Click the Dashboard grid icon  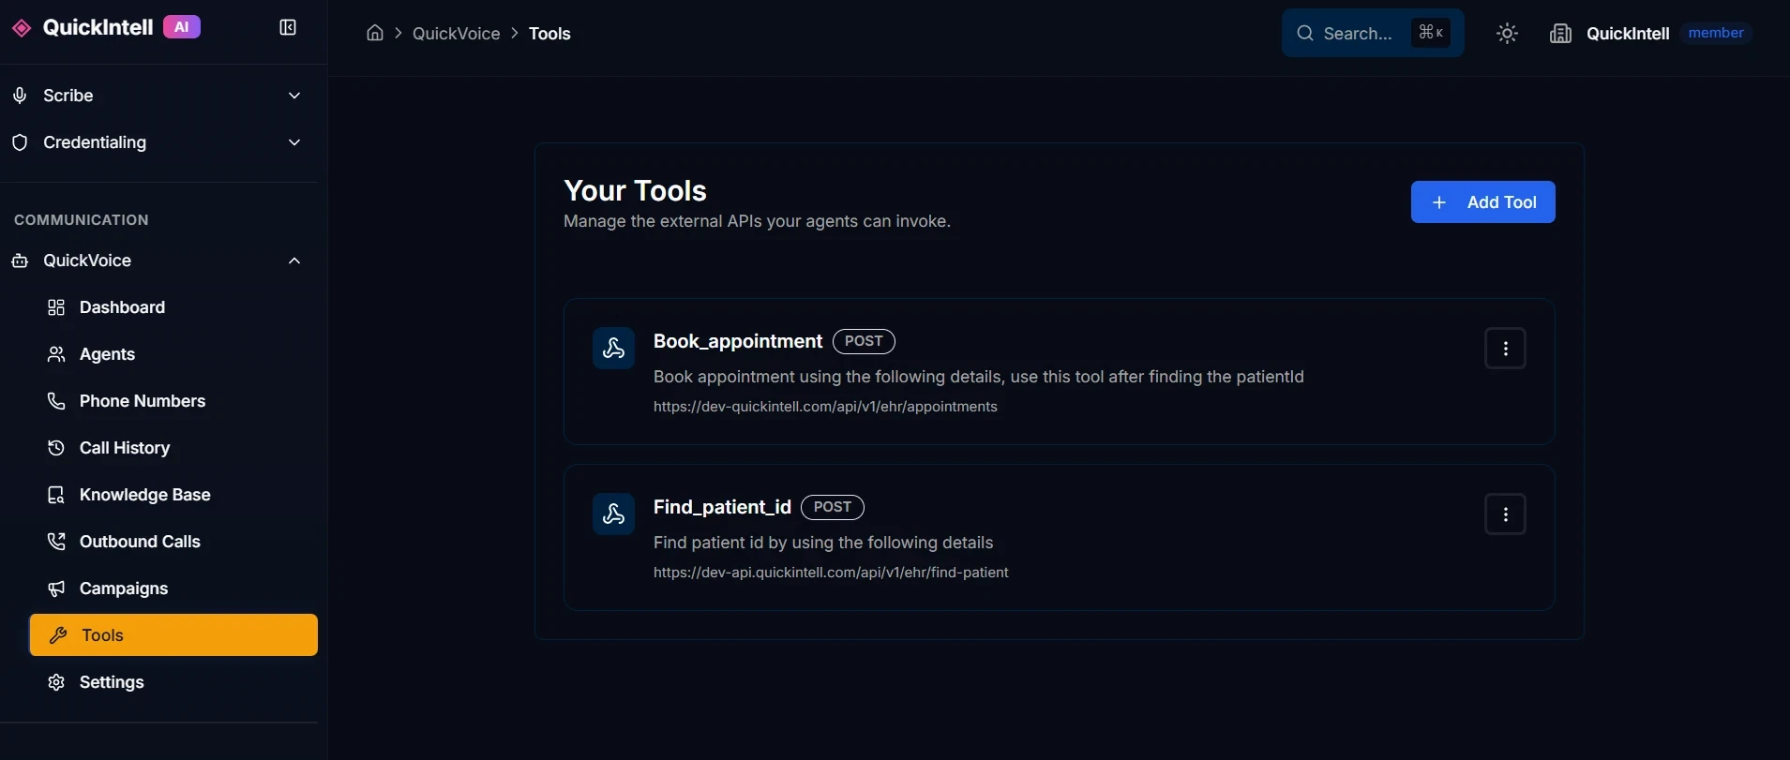(56, 307)
